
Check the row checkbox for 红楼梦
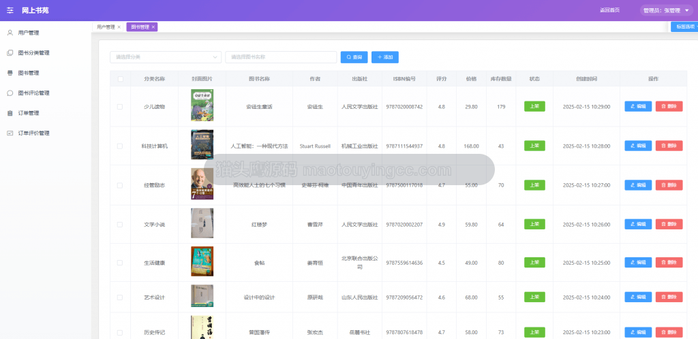(x=120, y=225)
